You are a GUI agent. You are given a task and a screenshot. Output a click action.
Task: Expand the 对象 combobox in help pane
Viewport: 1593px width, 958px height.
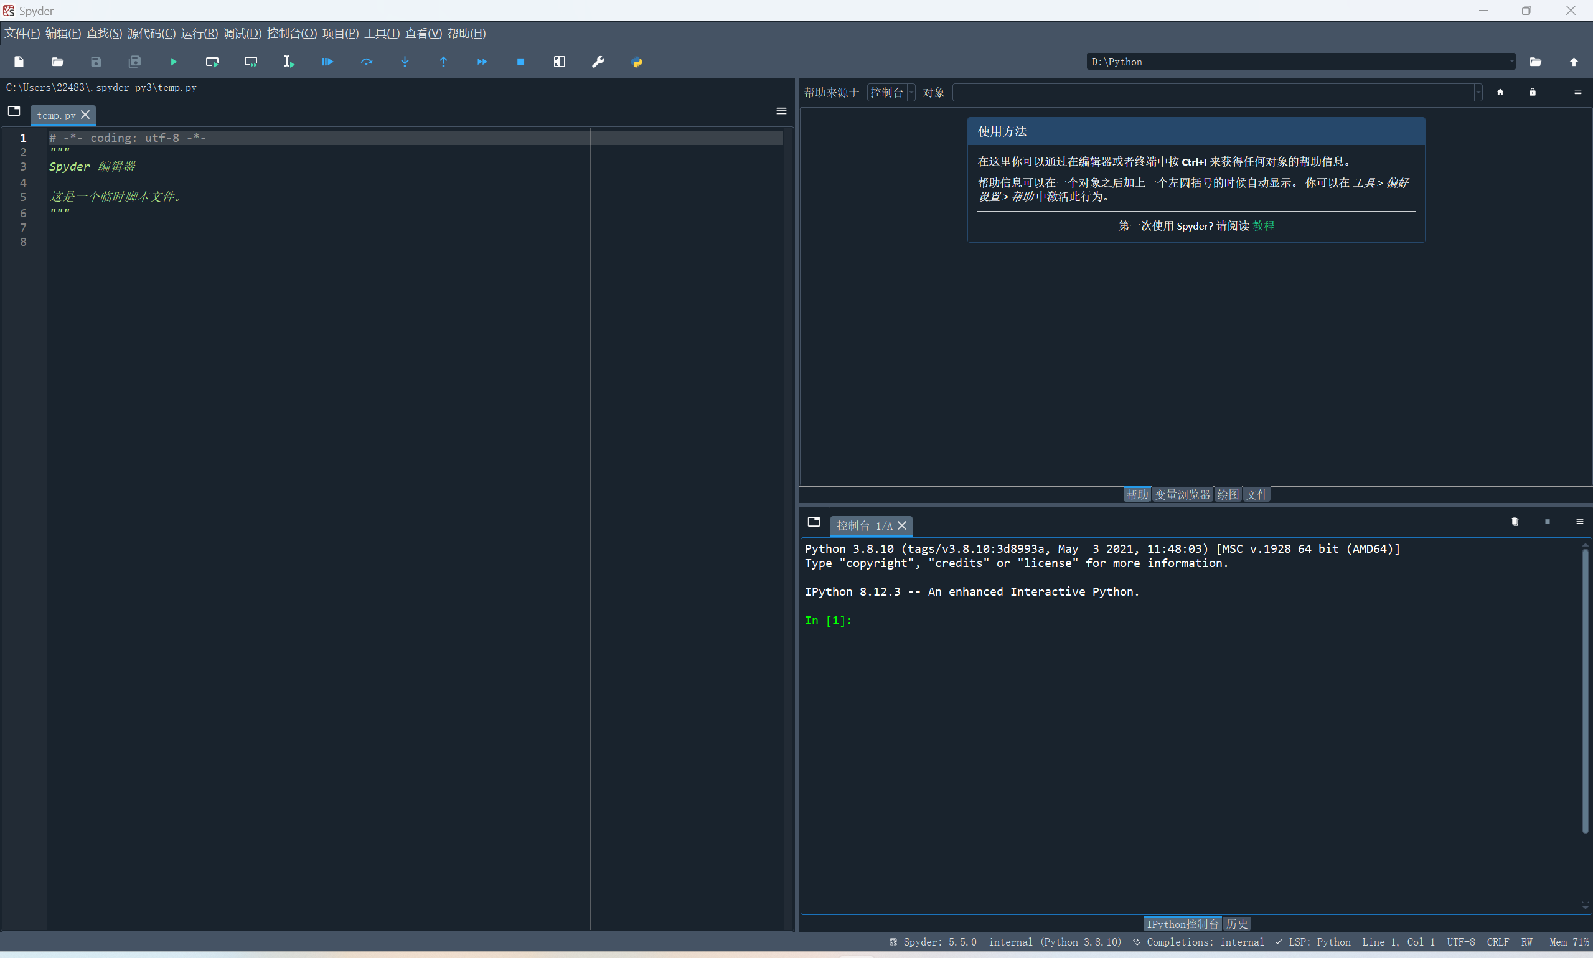pos(1478,92)
